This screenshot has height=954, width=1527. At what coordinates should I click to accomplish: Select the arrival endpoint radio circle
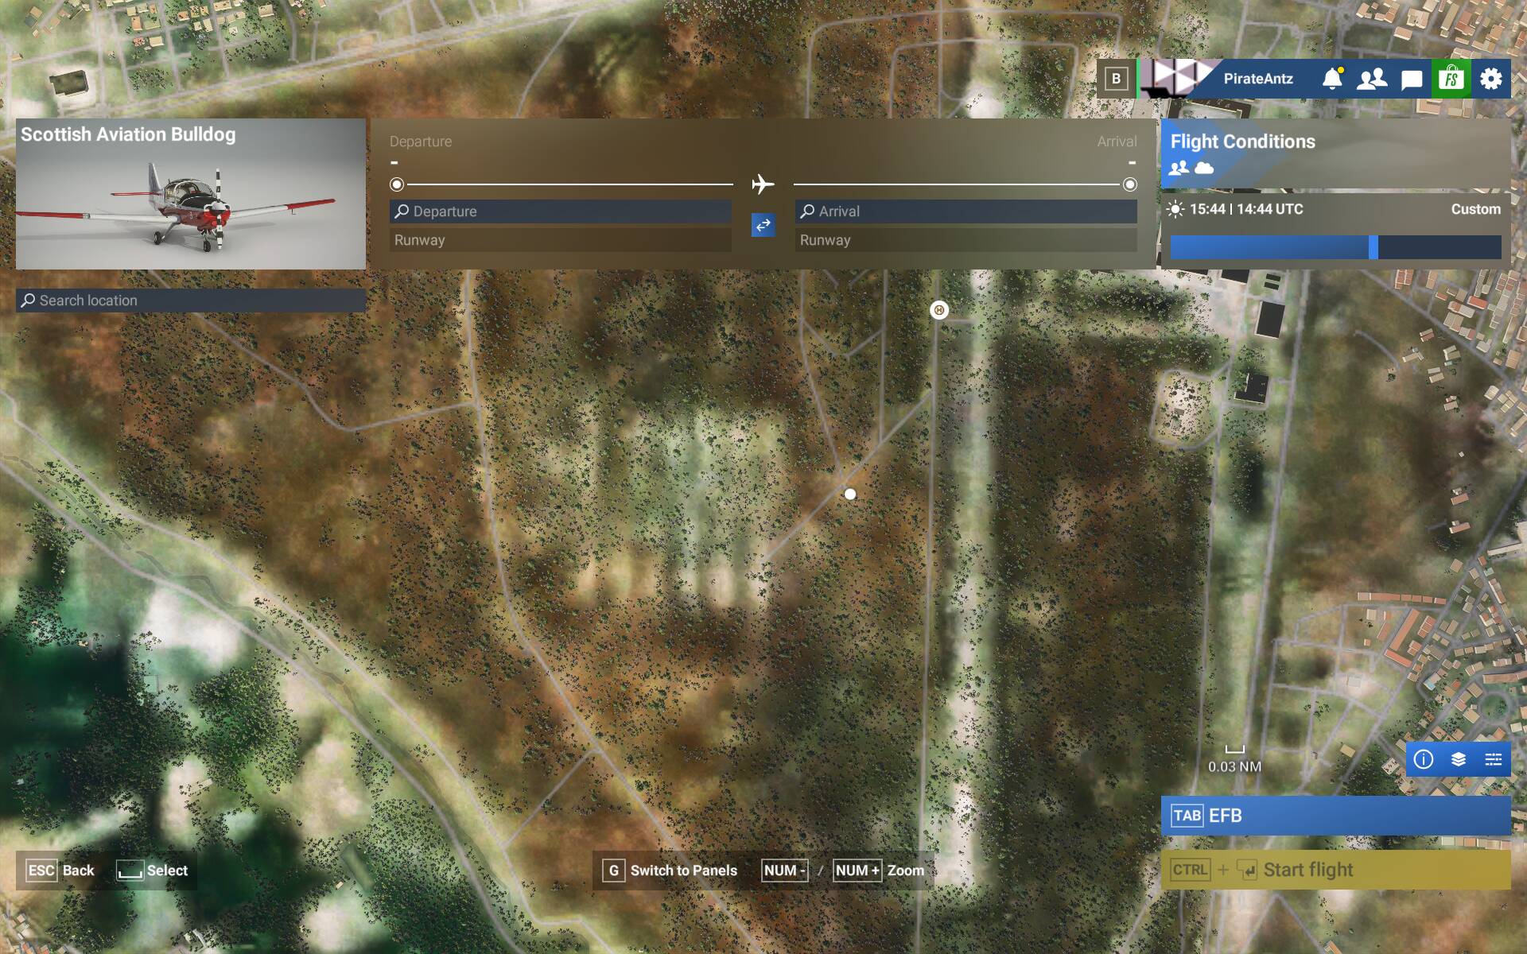[x=1129, y=184]
